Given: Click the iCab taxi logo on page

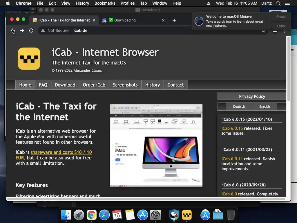Looking at the screenshot, I should click(29, 59).
